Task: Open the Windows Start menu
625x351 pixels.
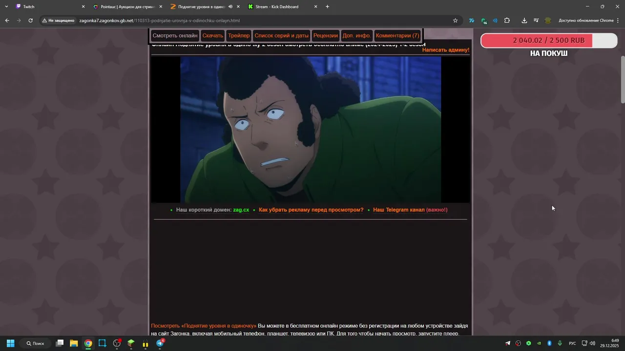Action: point(10,343)
